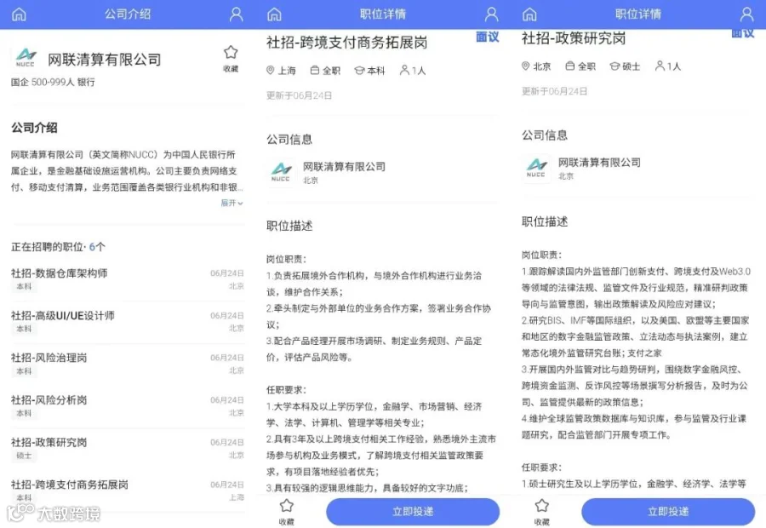Click 1人 headcount on 政策研究岗
Screen dimensions: 766x528
click(668, 66)
